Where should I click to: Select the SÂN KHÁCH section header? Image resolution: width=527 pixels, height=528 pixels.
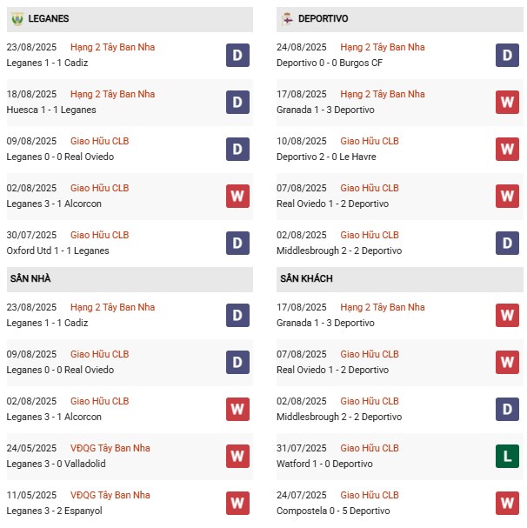pos(306,278)
